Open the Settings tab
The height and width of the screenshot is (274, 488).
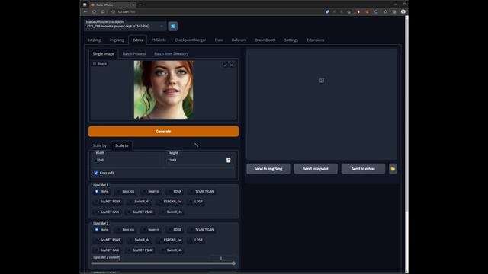[291, 40]
